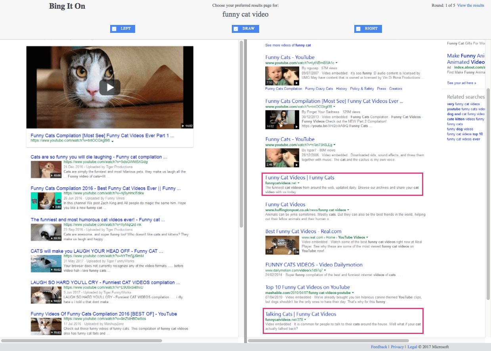Expand arrow beside the watch?v=lytNBm8WA1c URL
Screen dimensions: 491x351
click(336, 63)
